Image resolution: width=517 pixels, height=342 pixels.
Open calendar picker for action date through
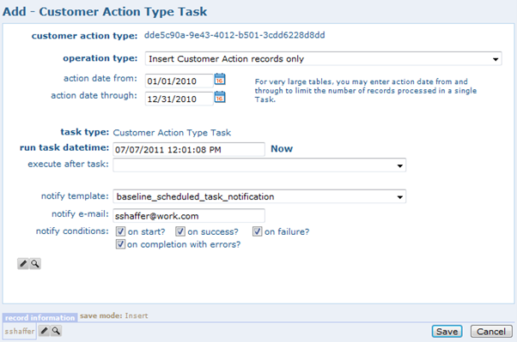220,97
